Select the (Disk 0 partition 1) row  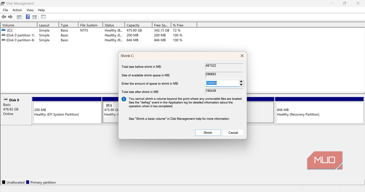pos(99,35)
